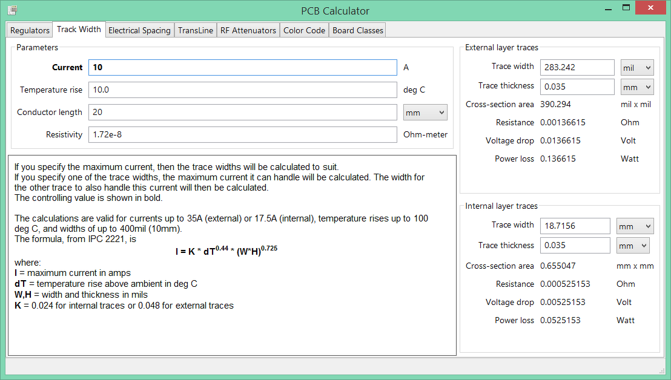Click the internal resistance value 0.000525153
This screenshot has height=380, width=671.
tap(565, 284)
